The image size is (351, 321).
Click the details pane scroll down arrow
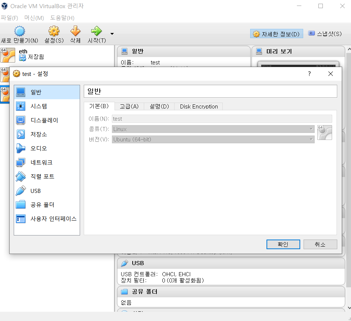349,308
